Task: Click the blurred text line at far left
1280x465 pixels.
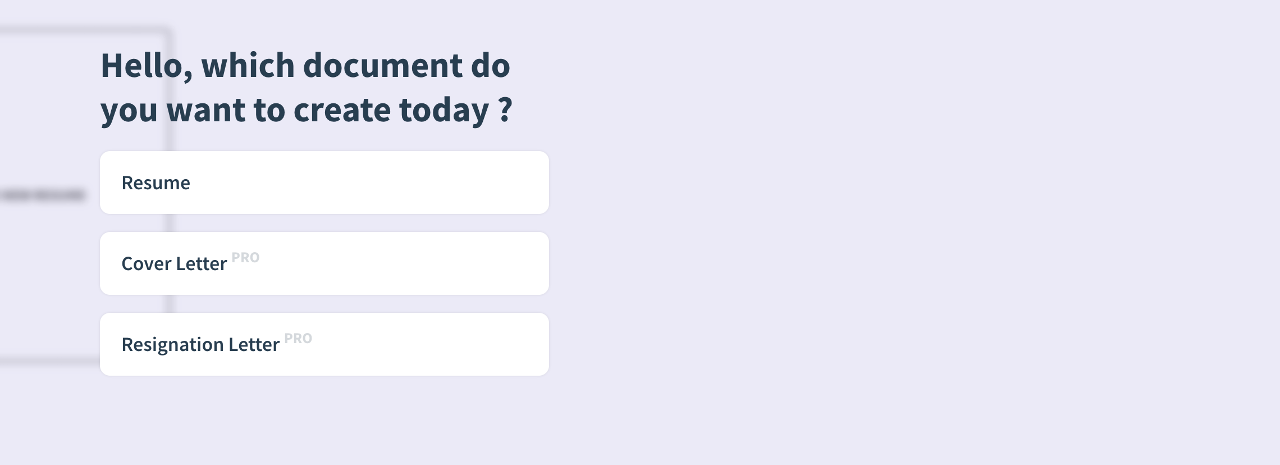Action: pos(42,195)
